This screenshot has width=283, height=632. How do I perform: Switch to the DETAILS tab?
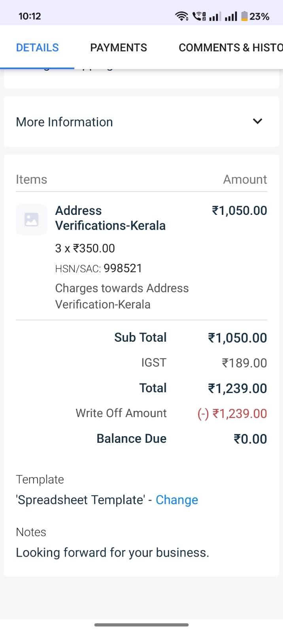coord(37,48)
